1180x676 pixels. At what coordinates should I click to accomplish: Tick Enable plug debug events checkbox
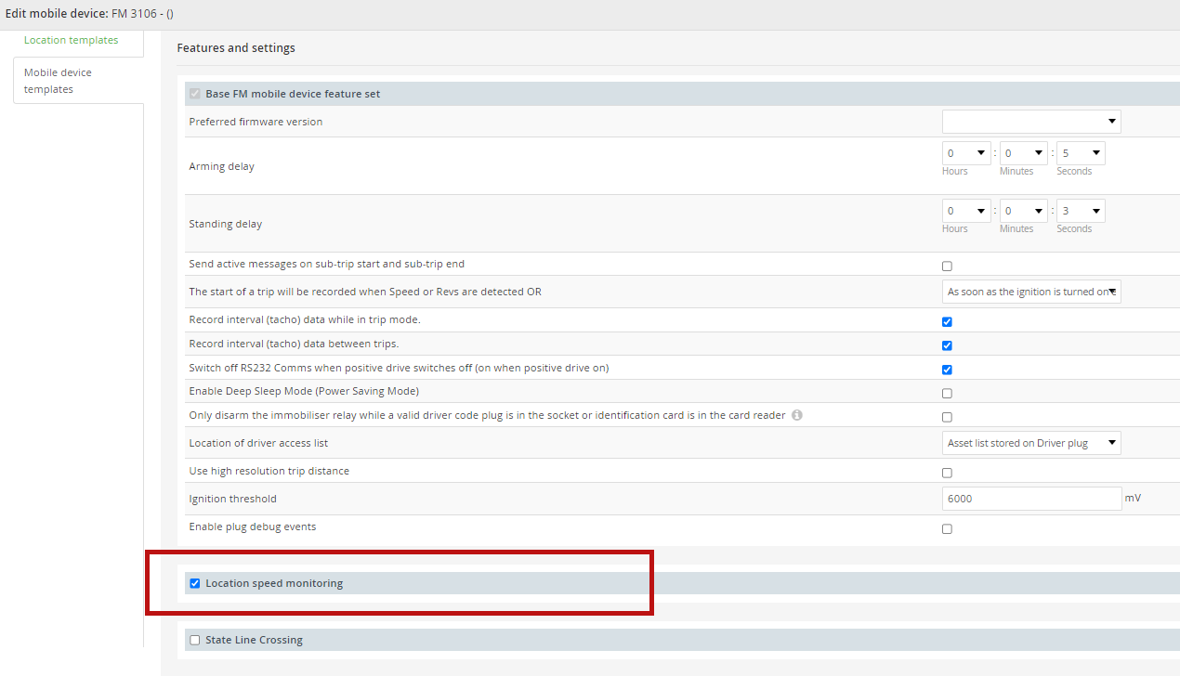tap(947, 528)
